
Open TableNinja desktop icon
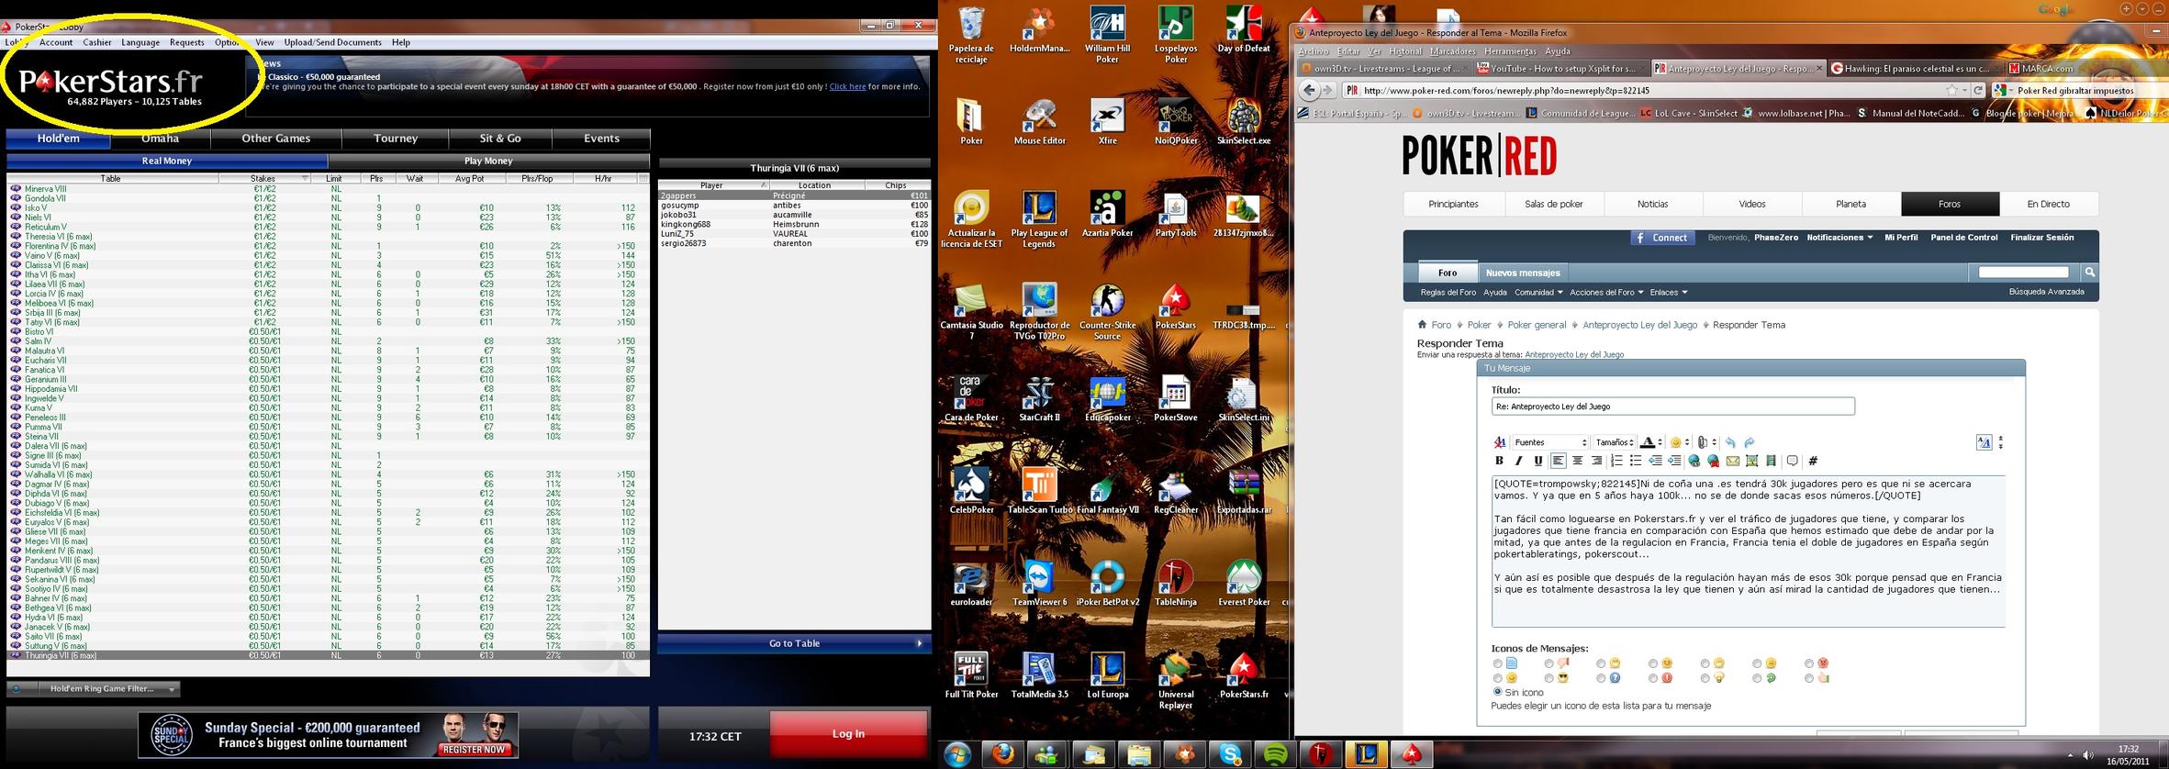(1176, 584)
